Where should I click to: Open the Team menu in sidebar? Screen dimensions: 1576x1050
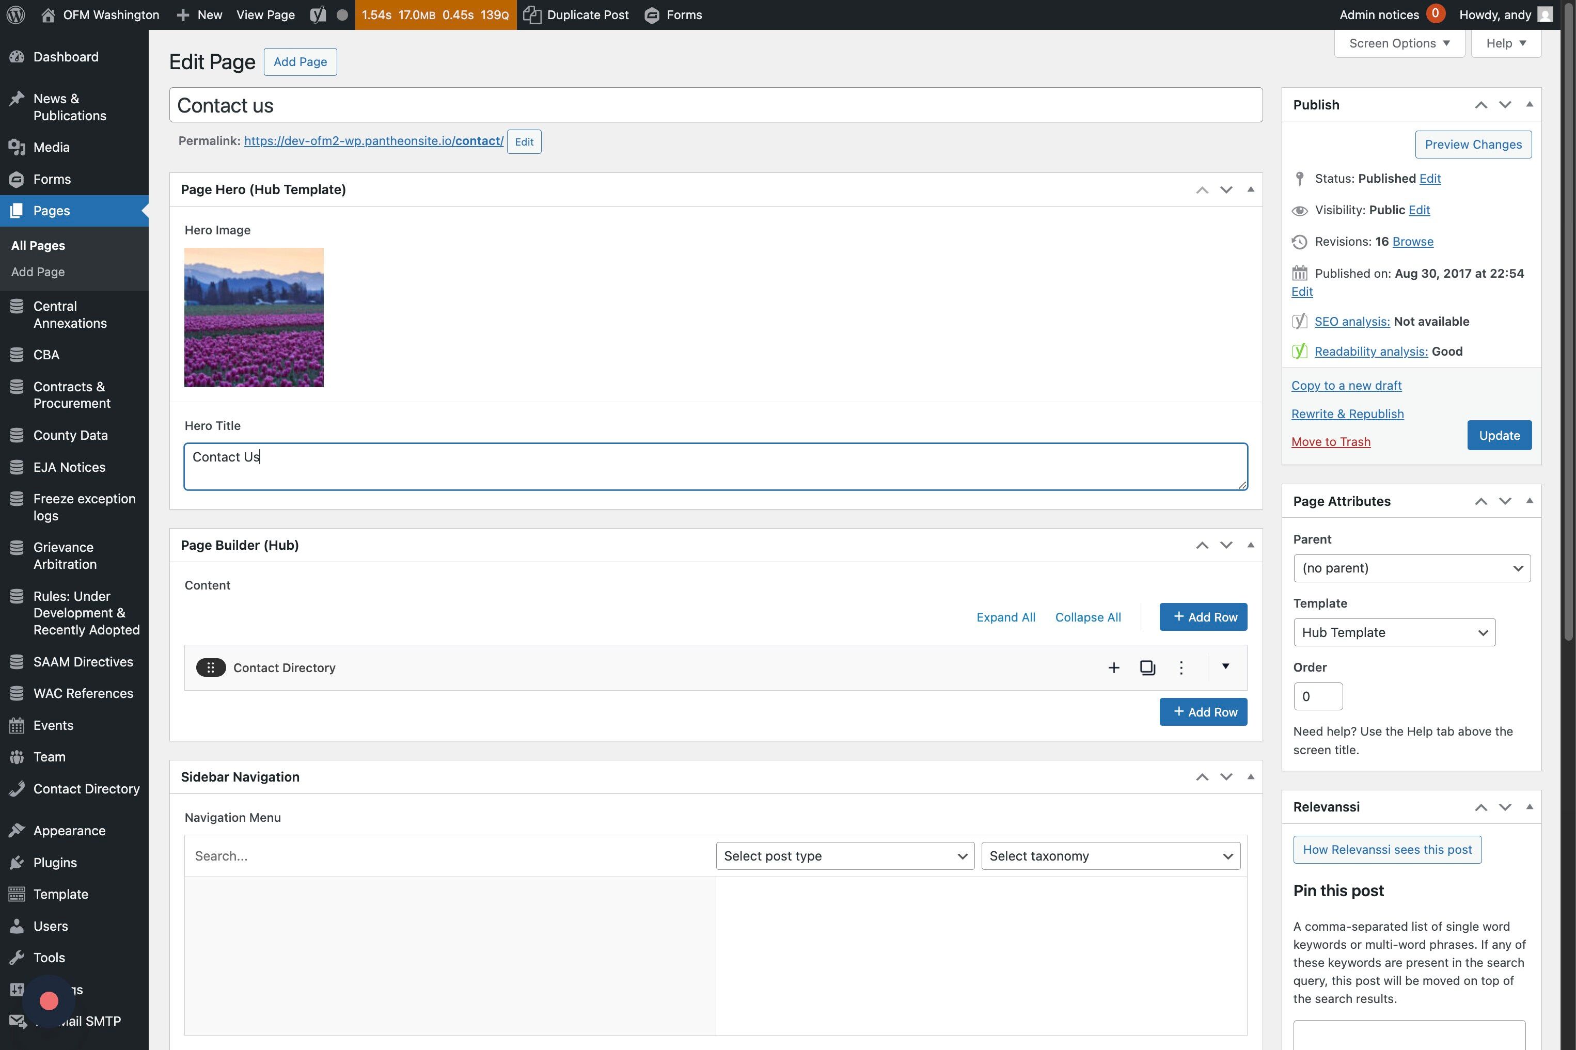pyautogui.click(x=50, y=757)
